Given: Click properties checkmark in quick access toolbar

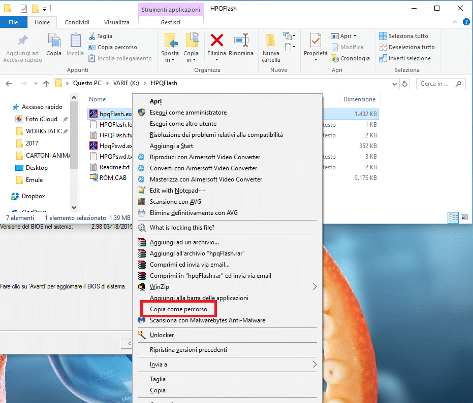Looking at the screenshot, I should 24,9.
